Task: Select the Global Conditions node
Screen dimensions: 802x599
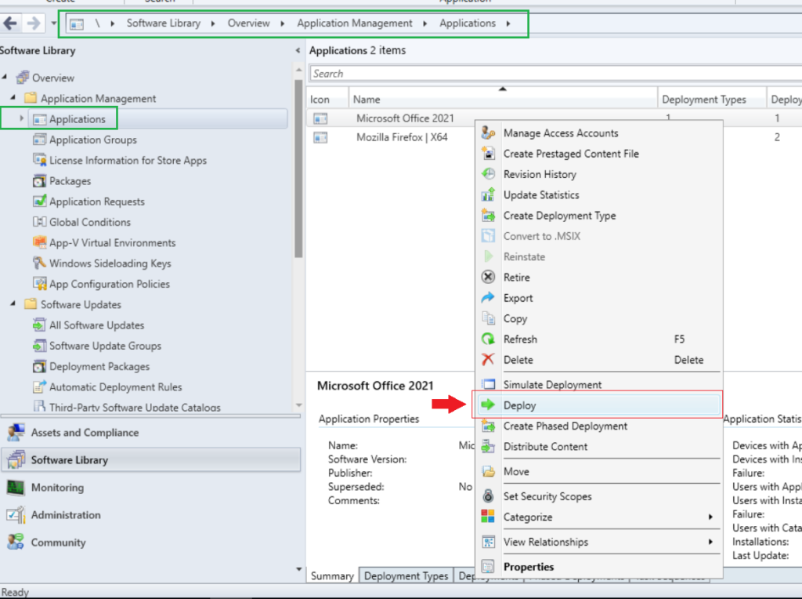Action: [89, 222]
